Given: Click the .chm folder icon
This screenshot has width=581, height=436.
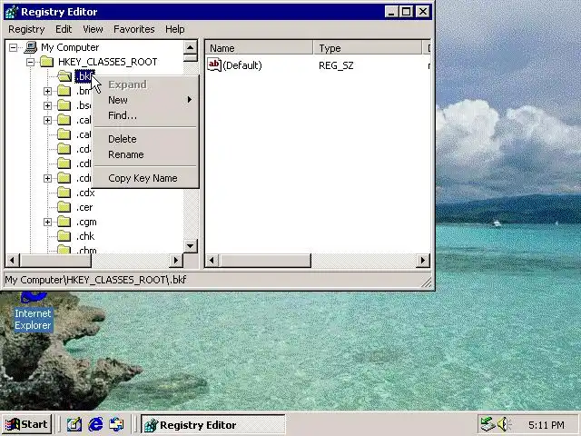Looking at the screenshot, I should tap(64, 249).
